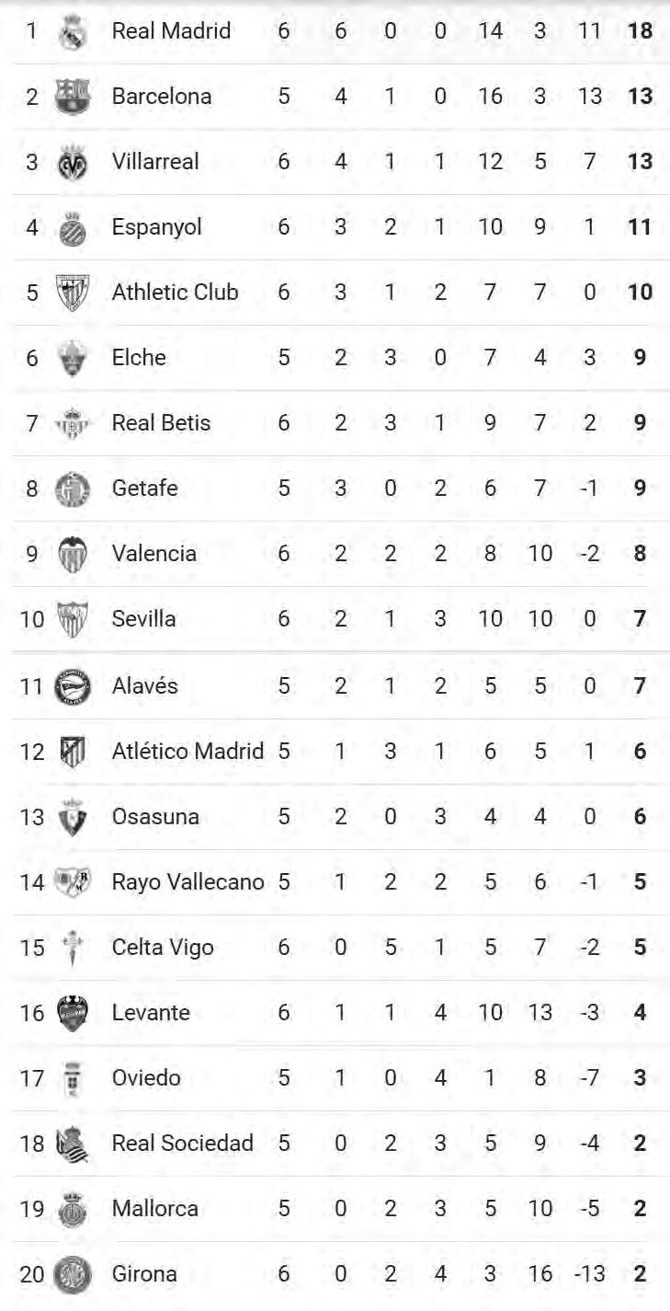Click the Atlético Madrid crest icon
The height and width of the screenshot is (1311, 670).
click(72, 752)
